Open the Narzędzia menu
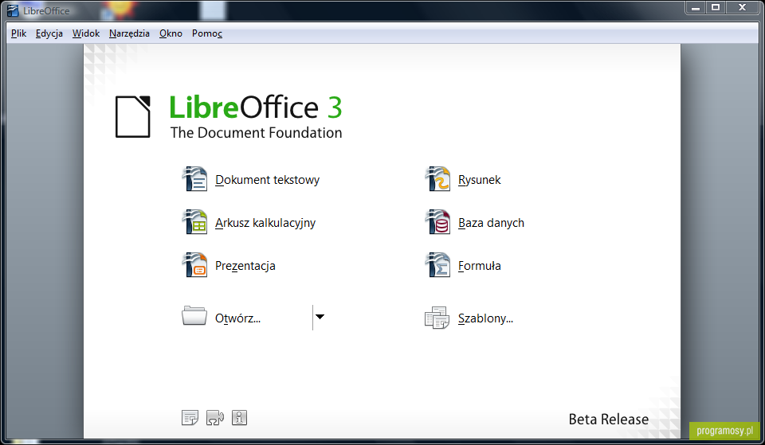 tap(129, 33)
